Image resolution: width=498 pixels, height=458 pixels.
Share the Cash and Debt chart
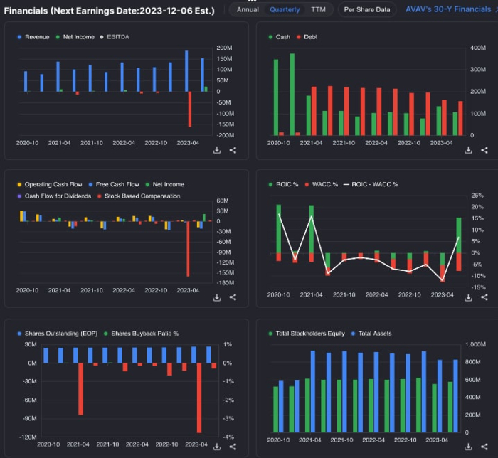point(484,151)
